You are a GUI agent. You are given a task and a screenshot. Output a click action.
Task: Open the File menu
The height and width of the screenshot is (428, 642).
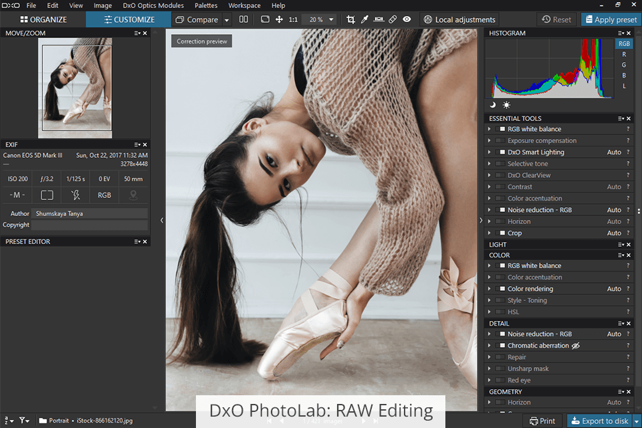pyautogui.click(x=31, y=5)
